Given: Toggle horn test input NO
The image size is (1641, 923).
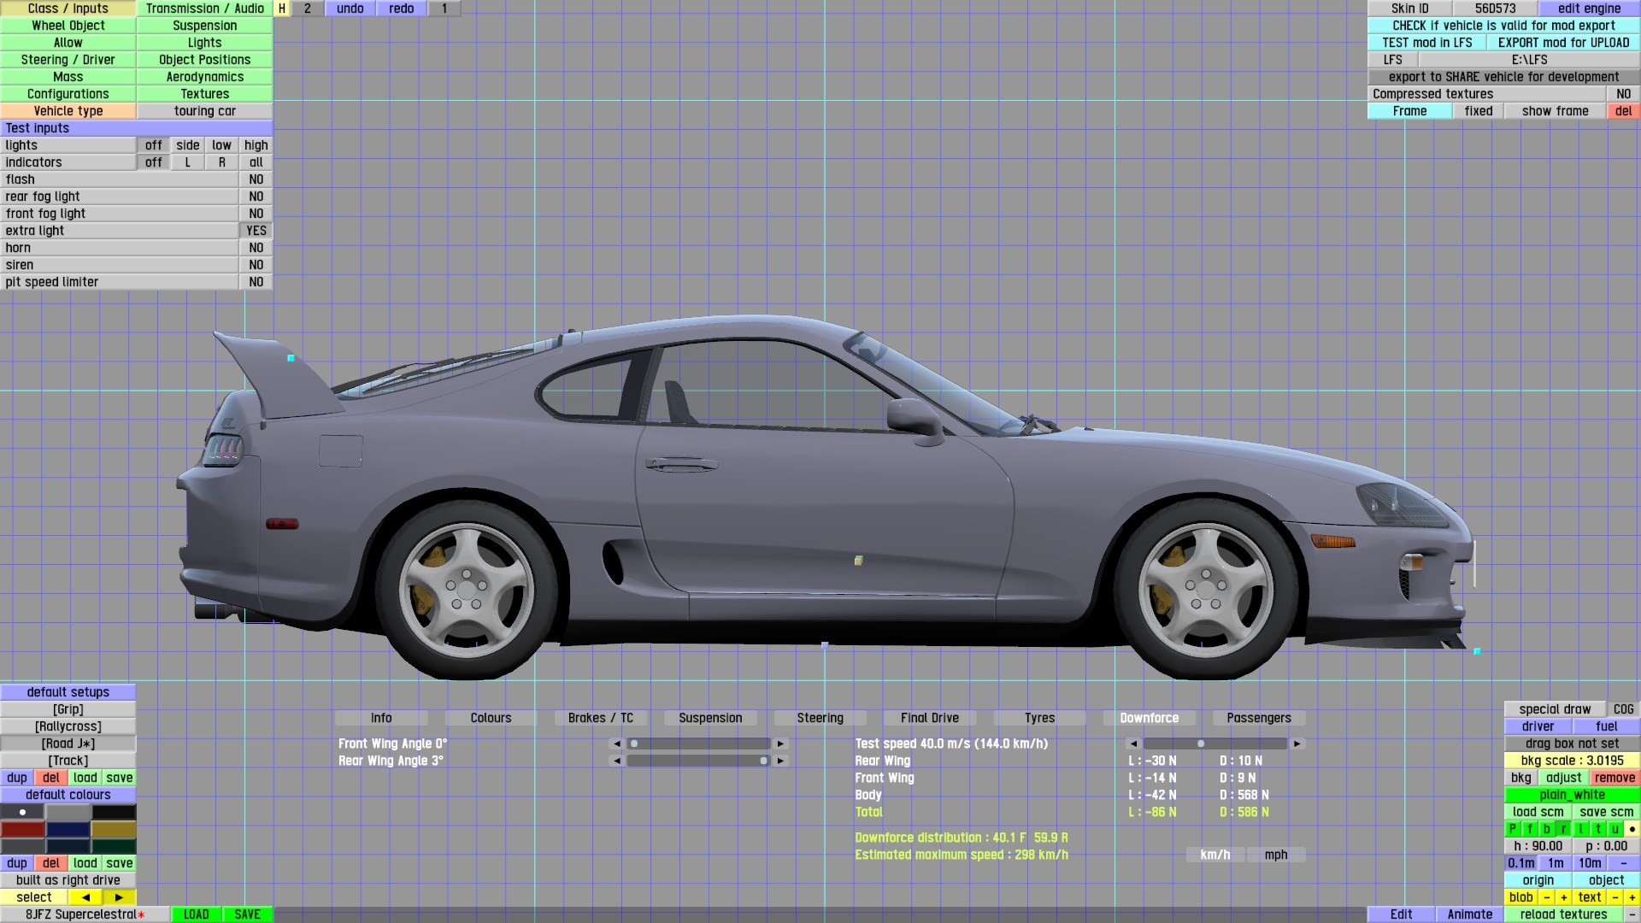Looking at the screenshot, I should (256, 248).
